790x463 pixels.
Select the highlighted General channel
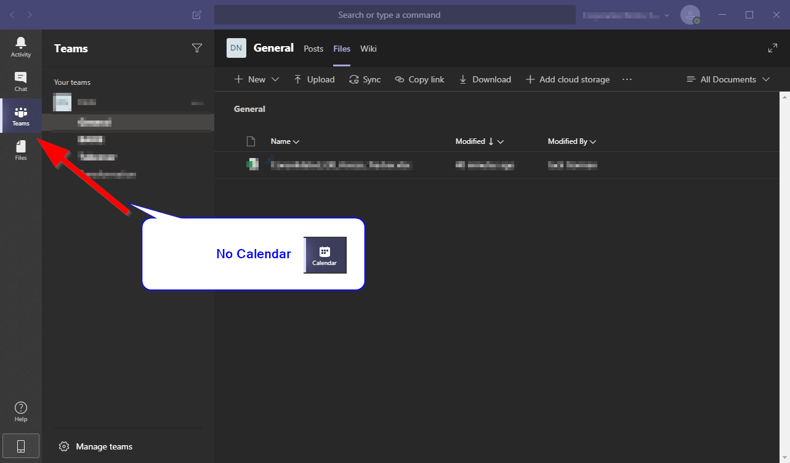pyautogui.click(x=128, y=122)
